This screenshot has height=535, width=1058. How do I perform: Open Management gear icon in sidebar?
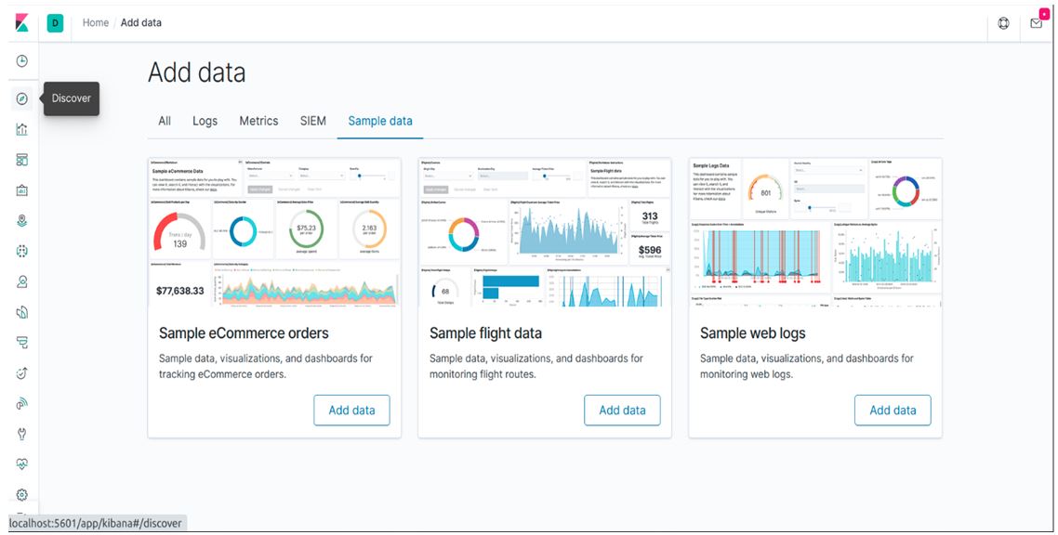tap(22, 494)
